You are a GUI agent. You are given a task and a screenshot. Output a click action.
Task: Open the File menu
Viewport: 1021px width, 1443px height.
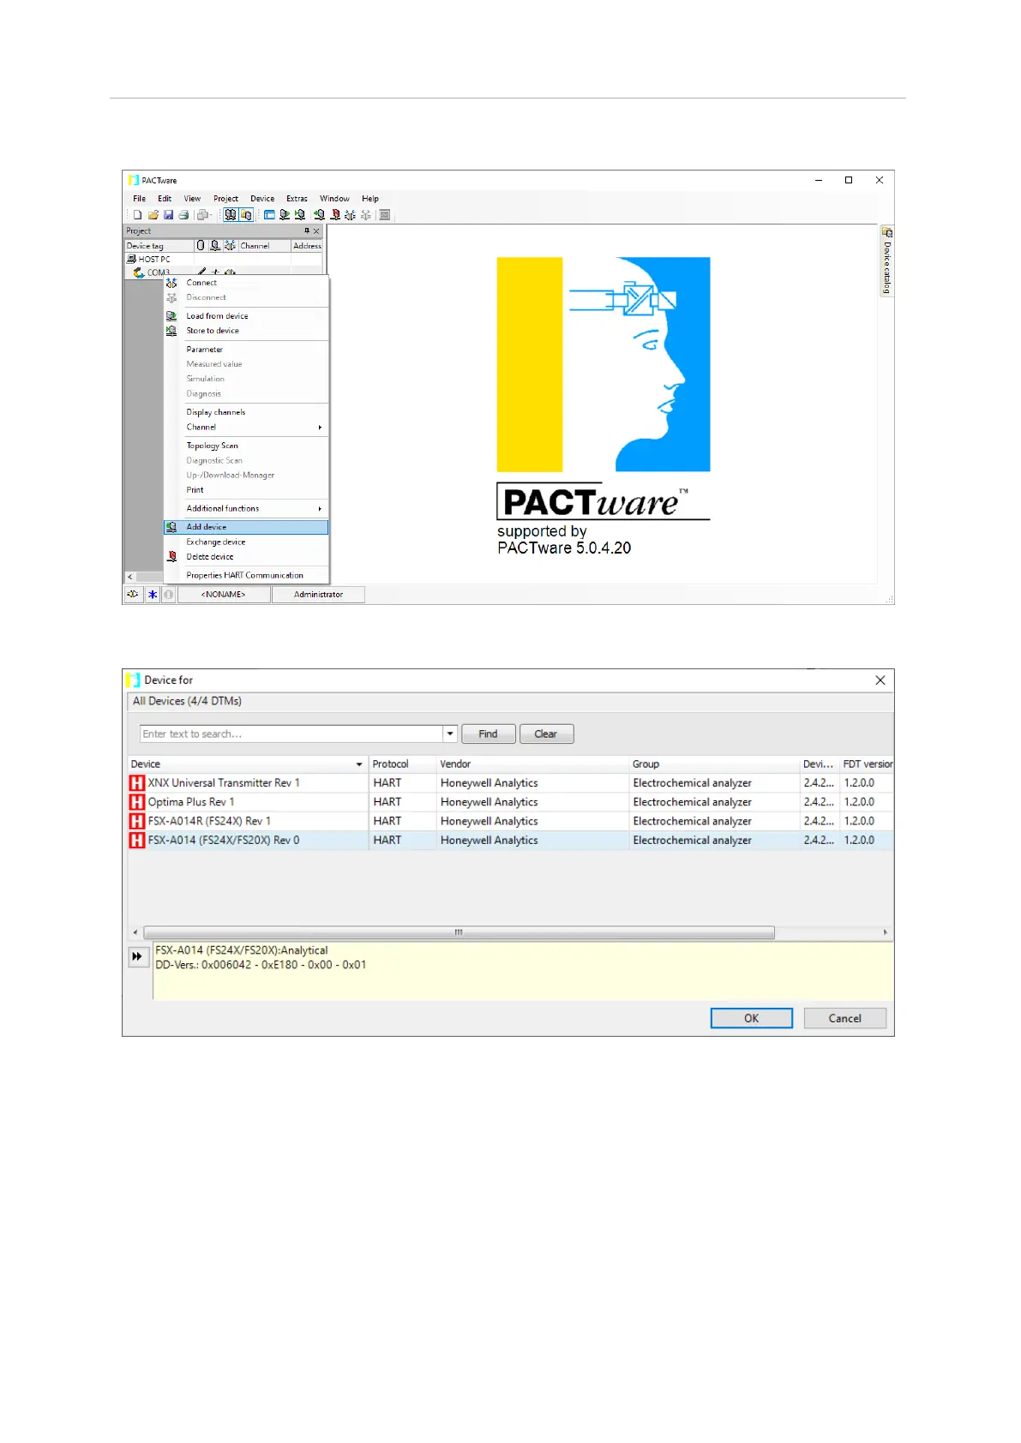tap(139, 198)
